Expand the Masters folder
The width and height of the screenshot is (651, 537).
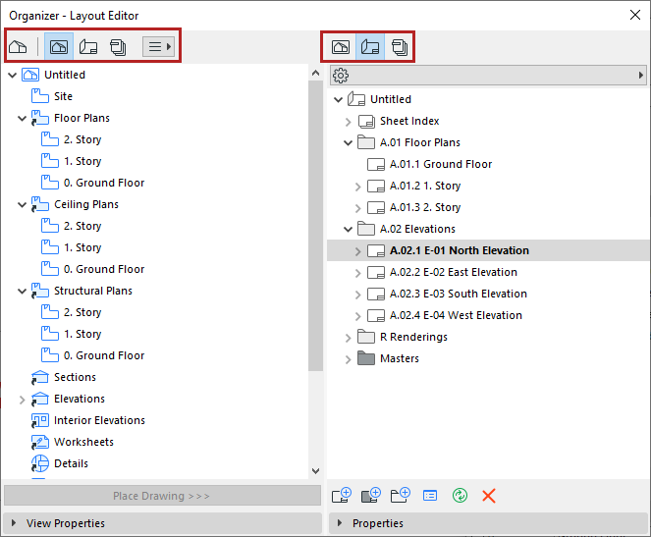point(348,359)
